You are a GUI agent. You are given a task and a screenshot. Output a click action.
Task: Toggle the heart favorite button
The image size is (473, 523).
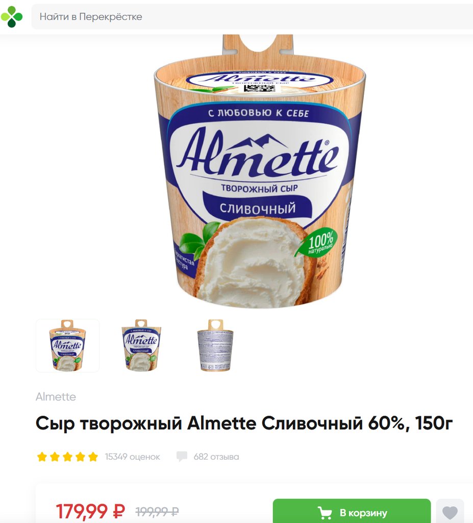(450, 512)
